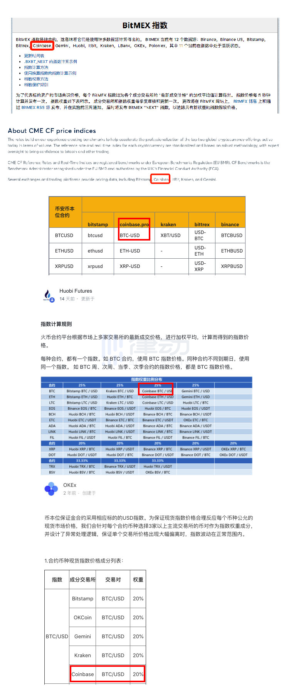Select the BTCBUSD cell under binance

click(232, 235)
